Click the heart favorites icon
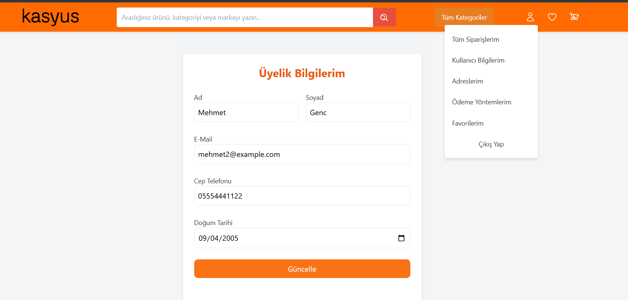 [x=552, y=17]
